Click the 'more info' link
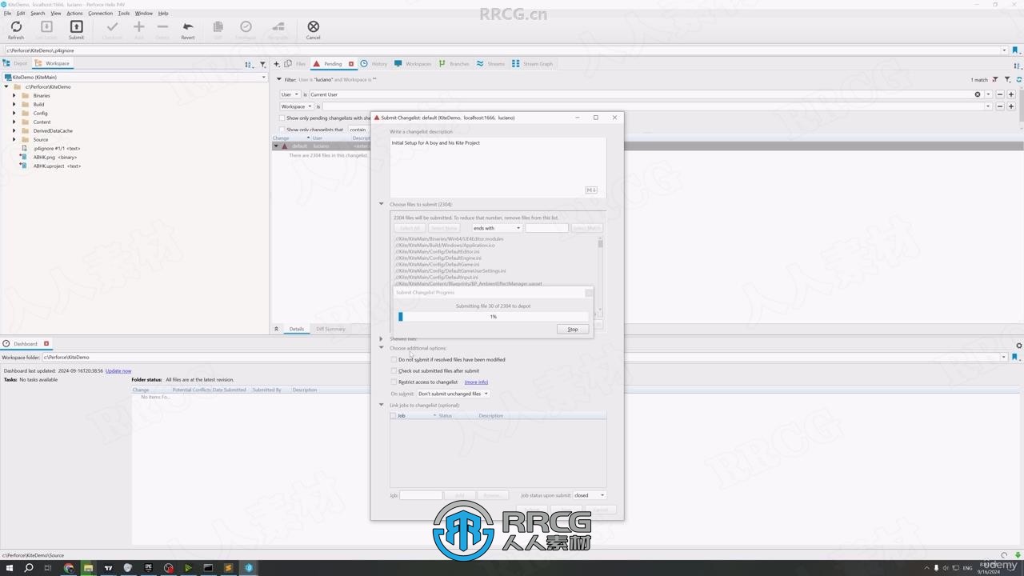The image size is (1024, 576). (x=476, y=382)
